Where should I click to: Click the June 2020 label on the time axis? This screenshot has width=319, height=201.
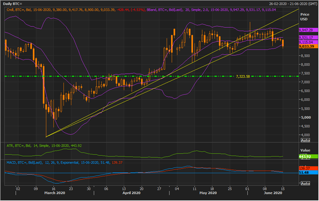(273, 193)
